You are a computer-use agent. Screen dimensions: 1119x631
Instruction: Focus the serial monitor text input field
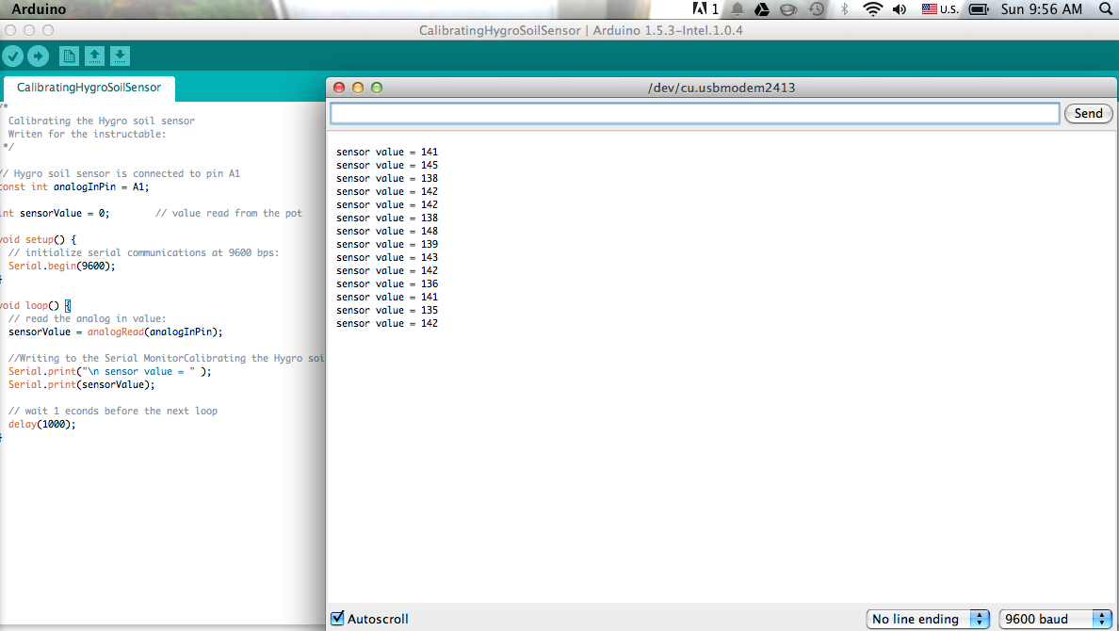(694, 114)
